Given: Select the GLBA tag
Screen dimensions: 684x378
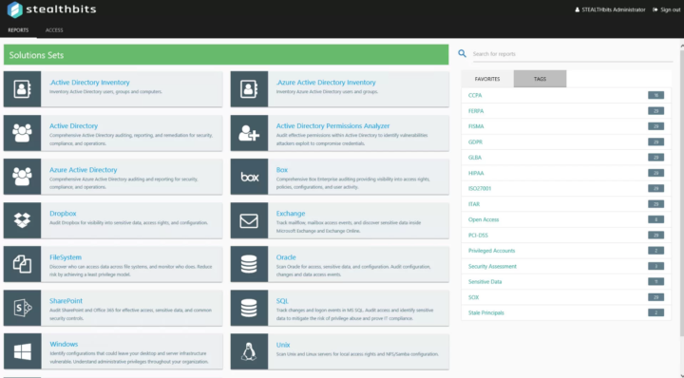Looking at the screenshot, I should (x=475, y=158).
